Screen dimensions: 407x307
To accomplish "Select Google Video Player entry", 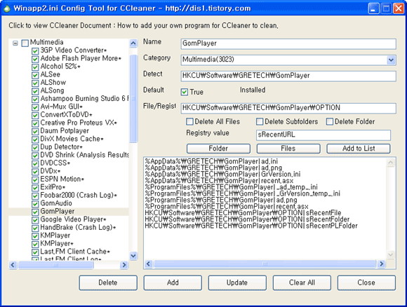I will point(73,219).
